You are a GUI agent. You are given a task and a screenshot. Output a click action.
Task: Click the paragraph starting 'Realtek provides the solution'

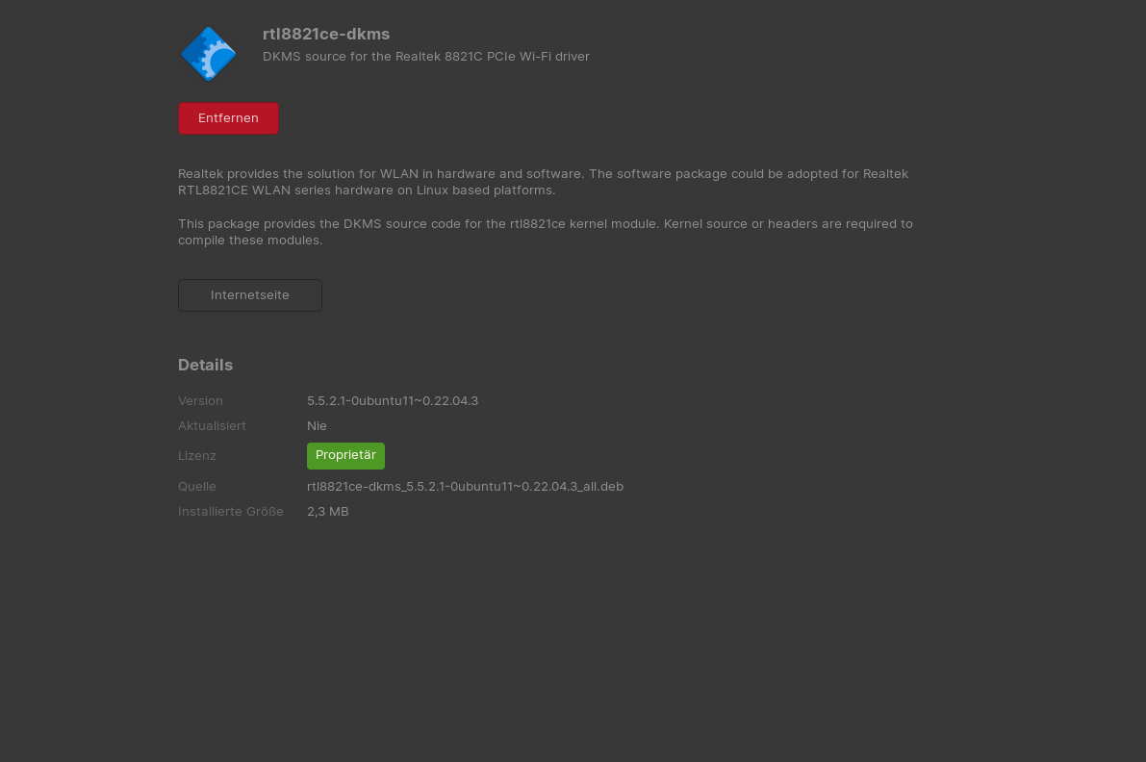tap(543, 182)
